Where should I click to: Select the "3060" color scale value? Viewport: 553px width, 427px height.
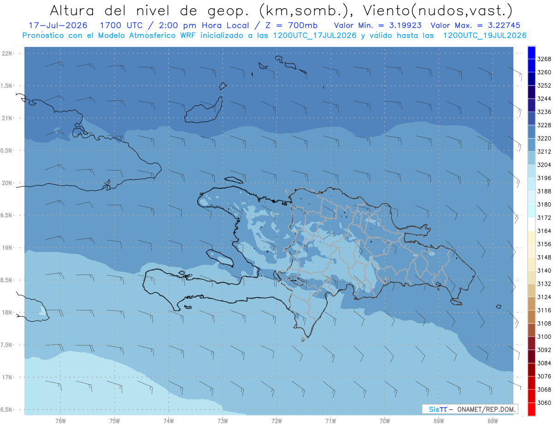click(x=544, y=403)
